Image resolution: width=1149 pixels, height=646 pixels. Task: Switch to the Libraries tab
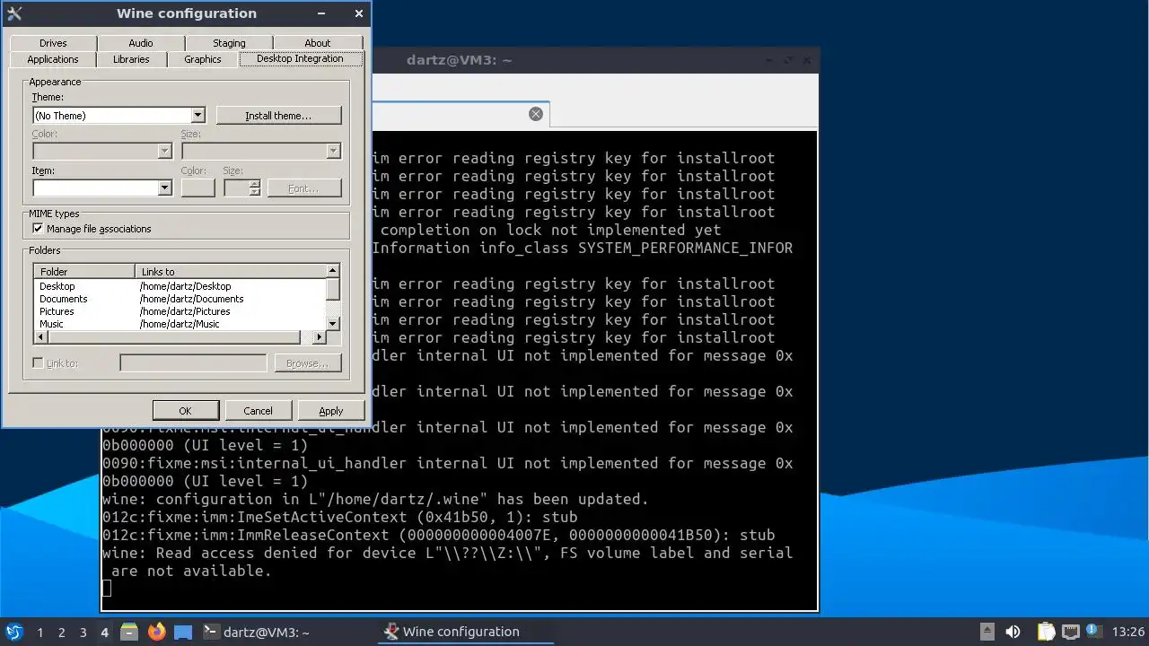pyautogui.click(x=131, y=59)
